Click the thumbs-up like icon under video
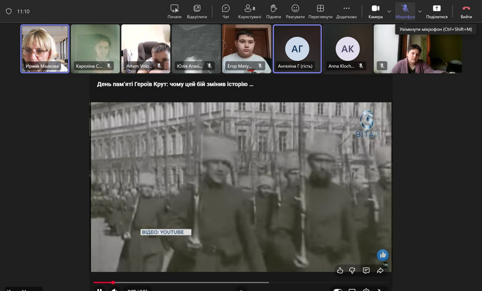This screenshot has height=291, width=482. click(340, 270)
